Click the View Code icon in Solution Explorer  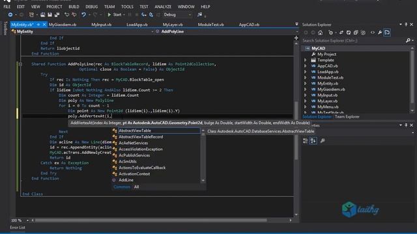click(373, 32)
